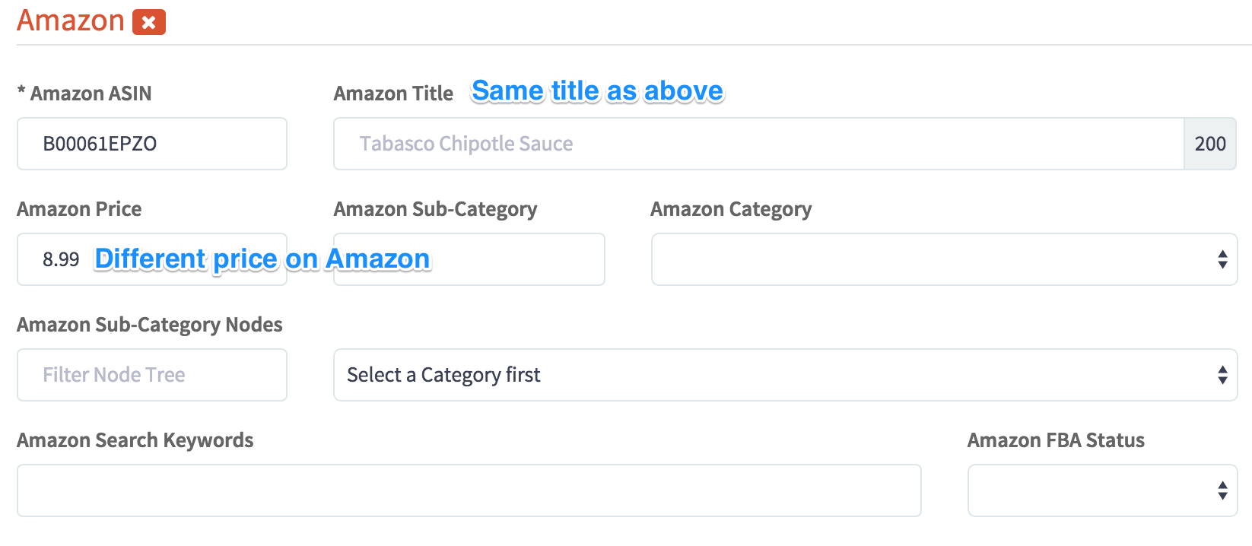
Task: Expand the 'Select a Category first' dropdown
Action: (x=786, y=375)
